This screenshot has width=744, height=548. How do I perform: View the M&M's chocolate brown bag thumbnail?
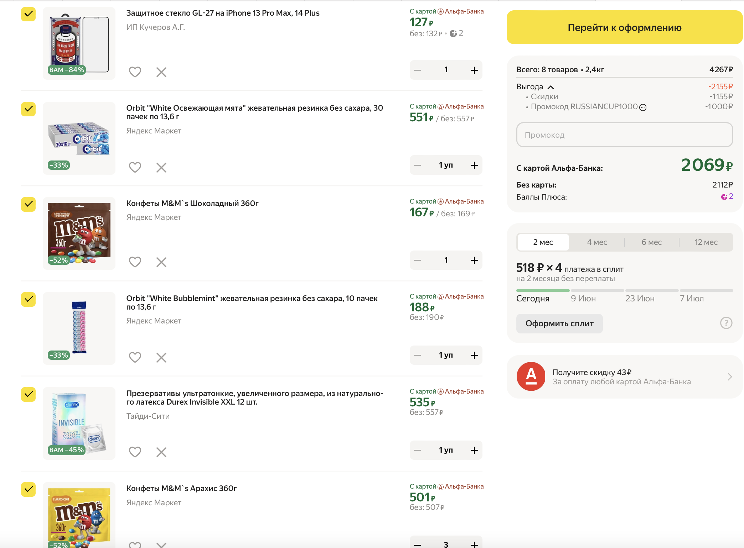(x=79, y=233)
